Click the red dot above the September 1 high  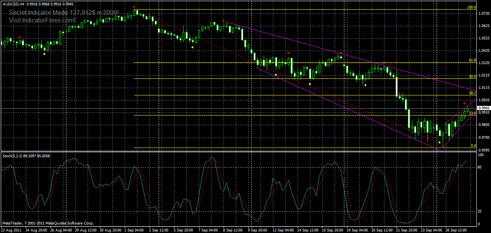[134, 7]
